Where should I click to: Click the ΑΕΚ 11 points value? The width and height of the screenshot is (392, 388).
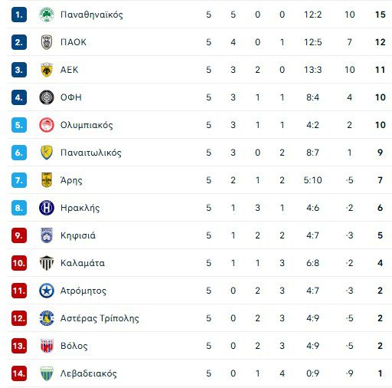point(380,70)
